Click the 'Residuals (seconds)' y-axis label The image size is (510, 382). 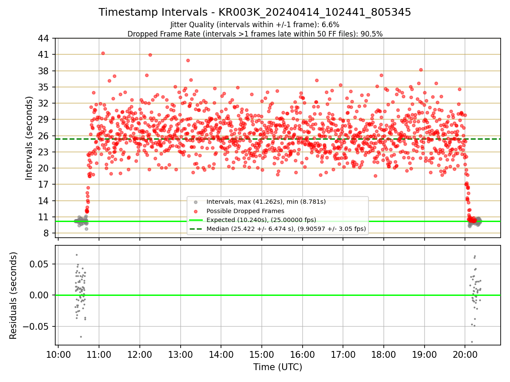(x=14, y=295)
